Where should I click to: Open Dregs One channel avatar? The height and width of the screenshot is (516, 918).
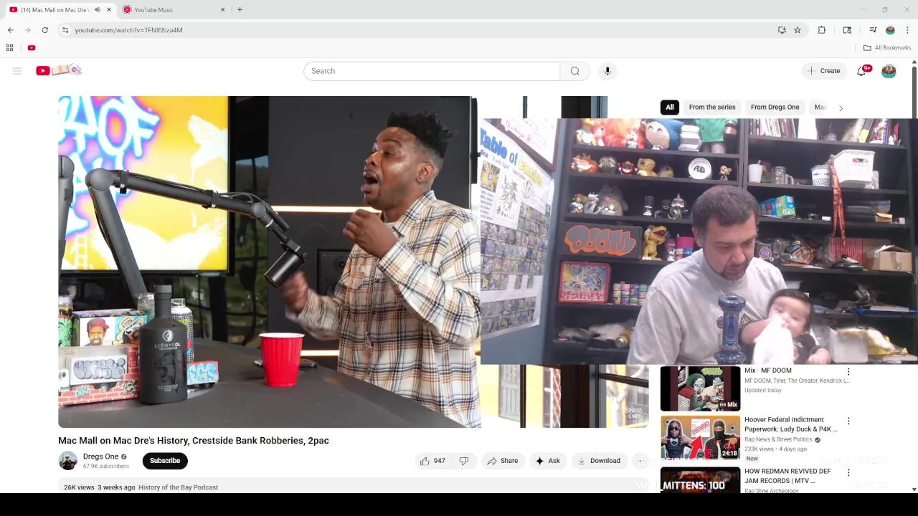click(67, 461)
